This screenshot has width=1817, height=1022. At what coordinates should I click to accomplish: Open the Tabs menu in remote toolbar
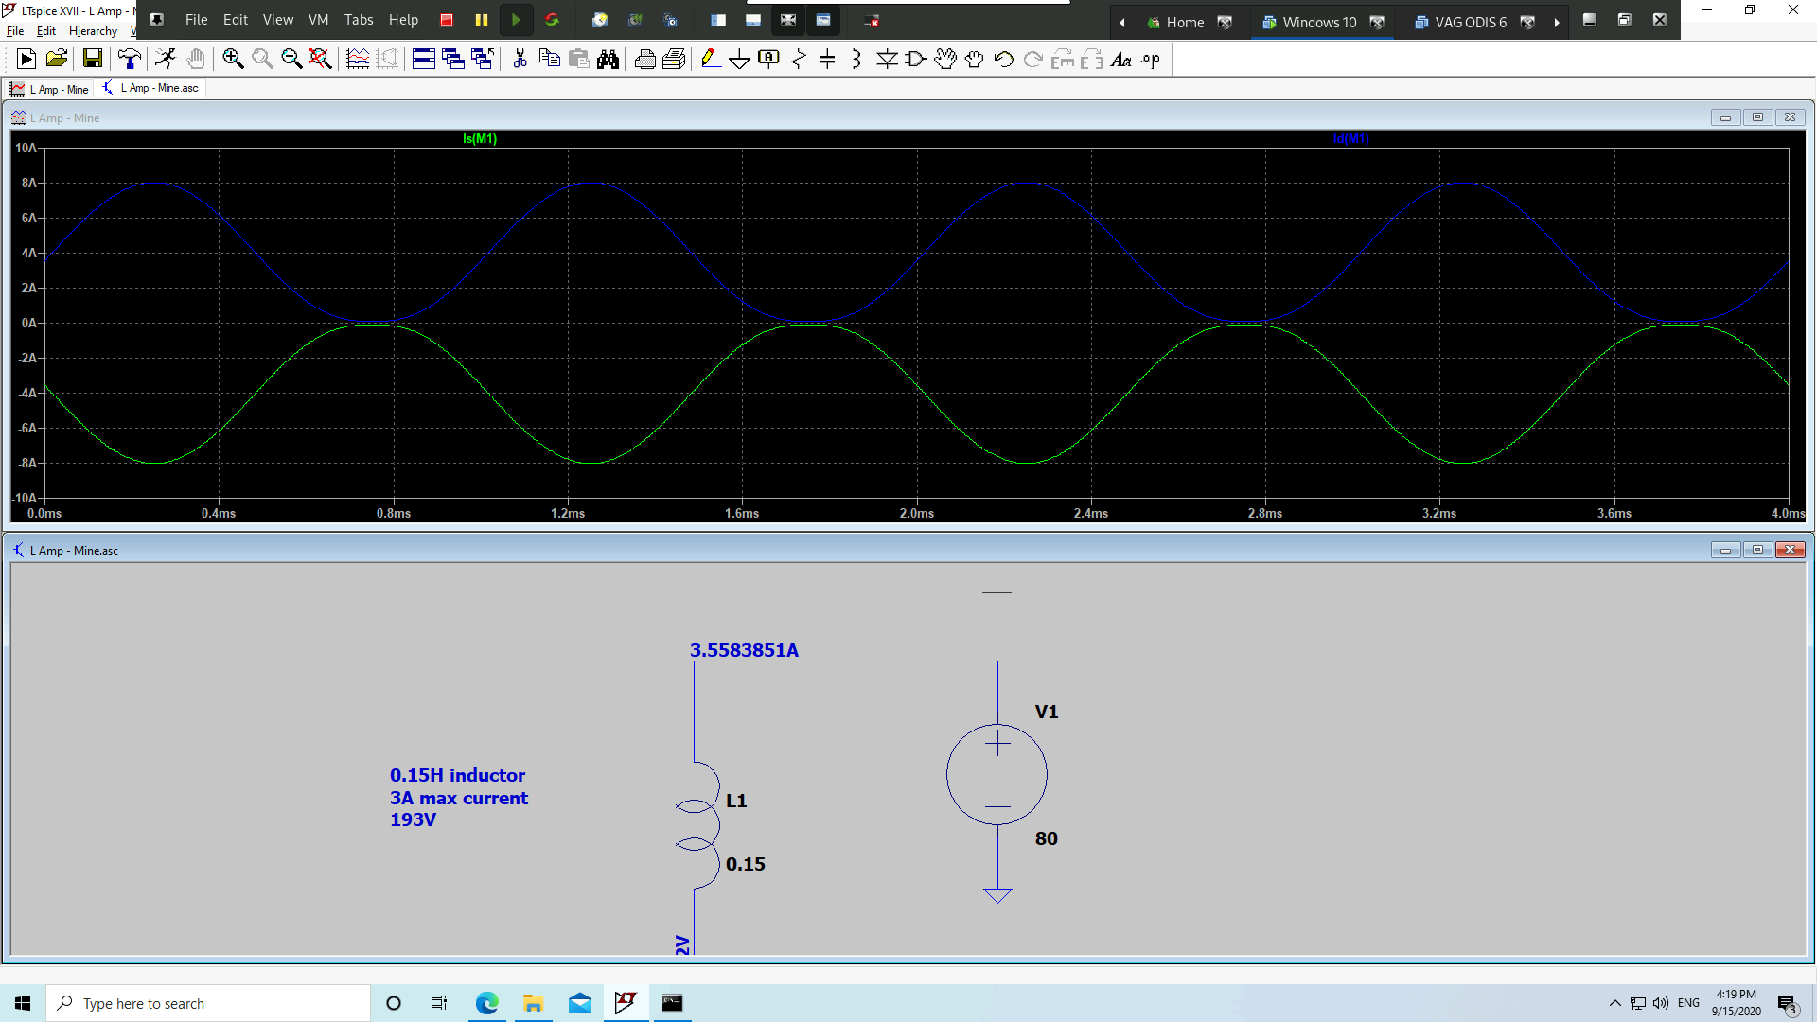(x=359, y=20)
